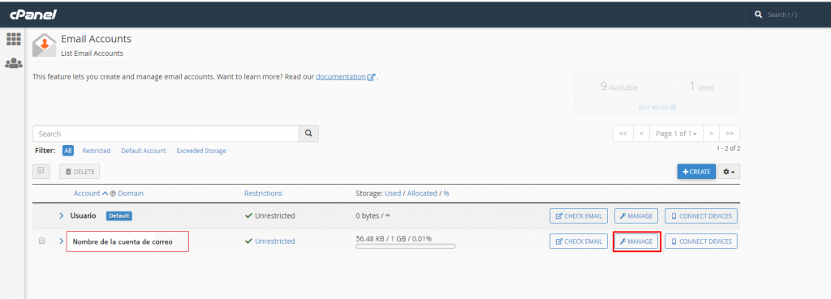Manage the Nombre de la cuenta de correo account

(636, 241)
